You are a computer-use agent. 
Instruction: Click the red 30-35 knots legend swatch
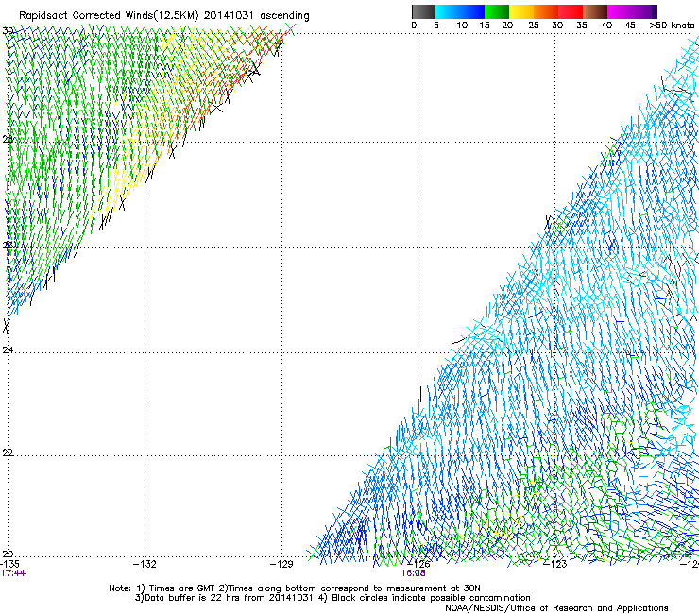click(x=571, y=11)
